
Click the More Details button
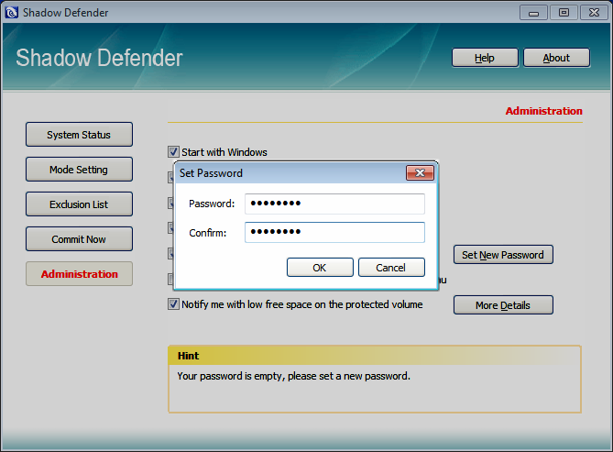(503, 305)
